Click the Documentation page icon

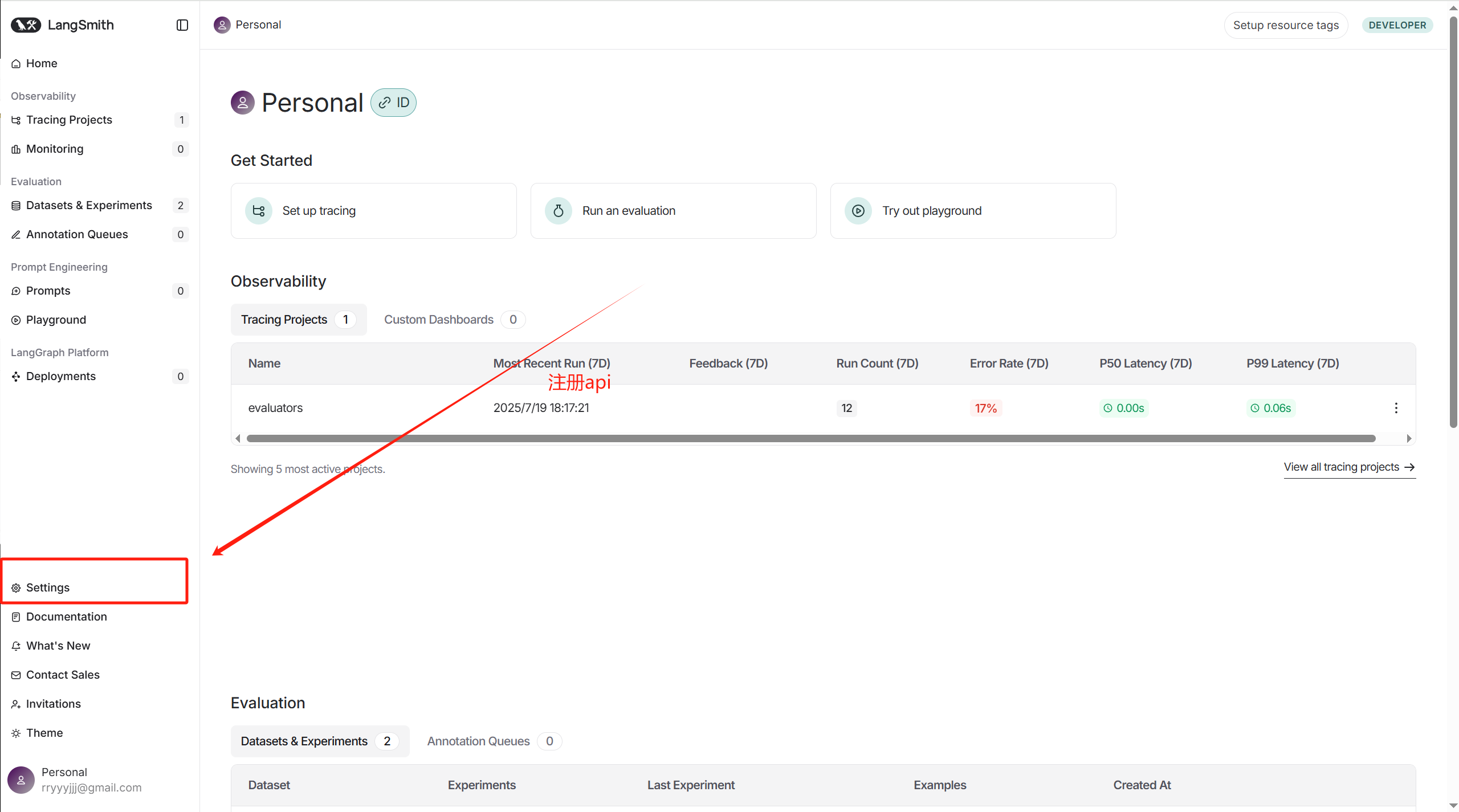pos(16,617)
